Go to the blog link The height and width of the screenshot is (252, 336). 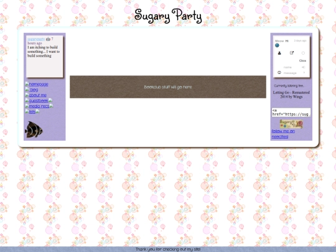click(34, 90)
